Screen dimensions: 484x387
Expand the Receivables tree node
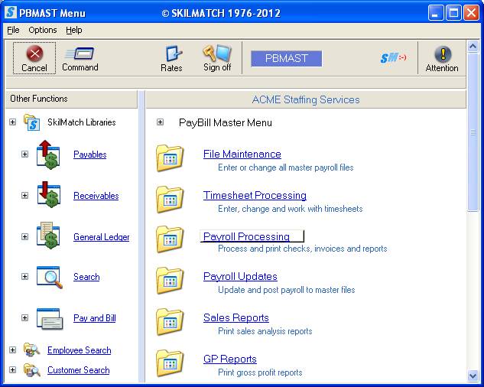pos(24,195)
